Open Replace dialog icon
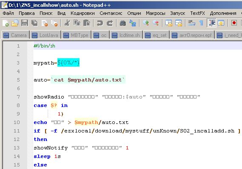Screen dimensions: 242x169 point(133,23)
